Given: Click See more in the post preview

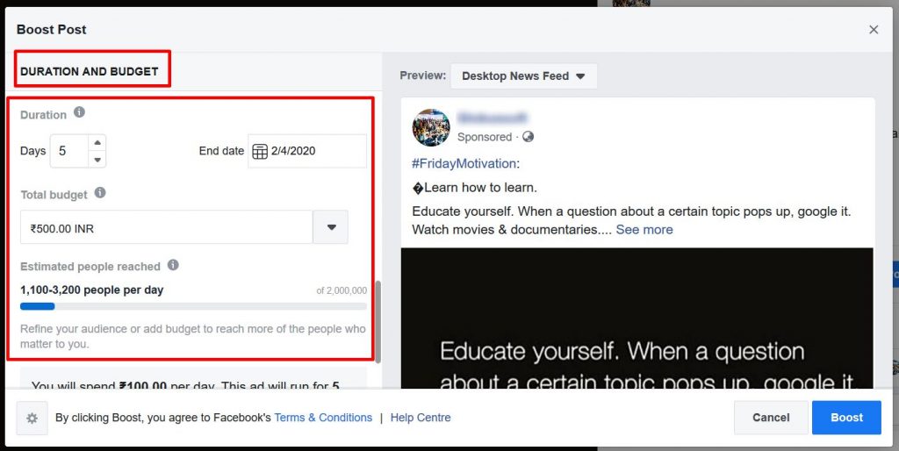Looking at the screenshot, I should coord(644,230).
